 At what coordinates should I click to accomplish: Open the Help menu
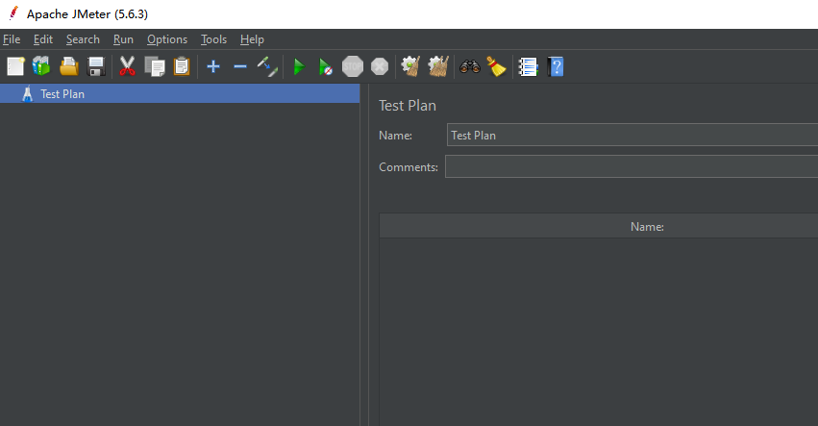coord(253,39)
